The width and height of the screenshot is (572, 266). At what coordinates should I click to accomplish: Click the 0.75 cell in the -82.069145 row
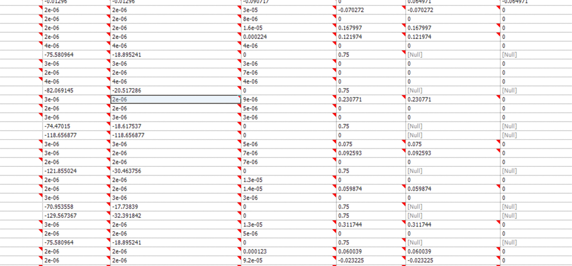pos(371,90)
